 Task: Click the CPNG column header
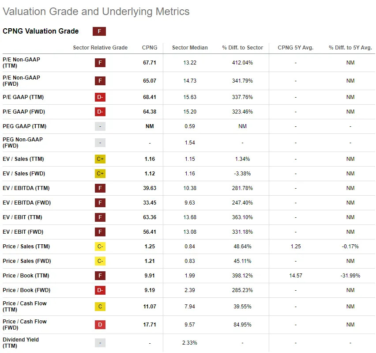click(x=150, y=48)
